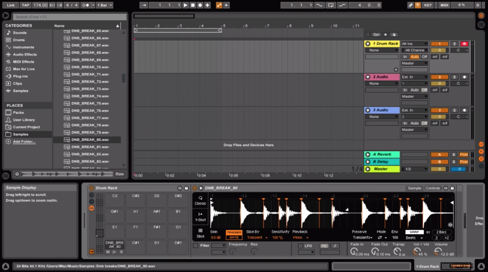This screenshot has height=272, width=488.
Task: Select Sounds category in browser
Action: coord(19,33)
